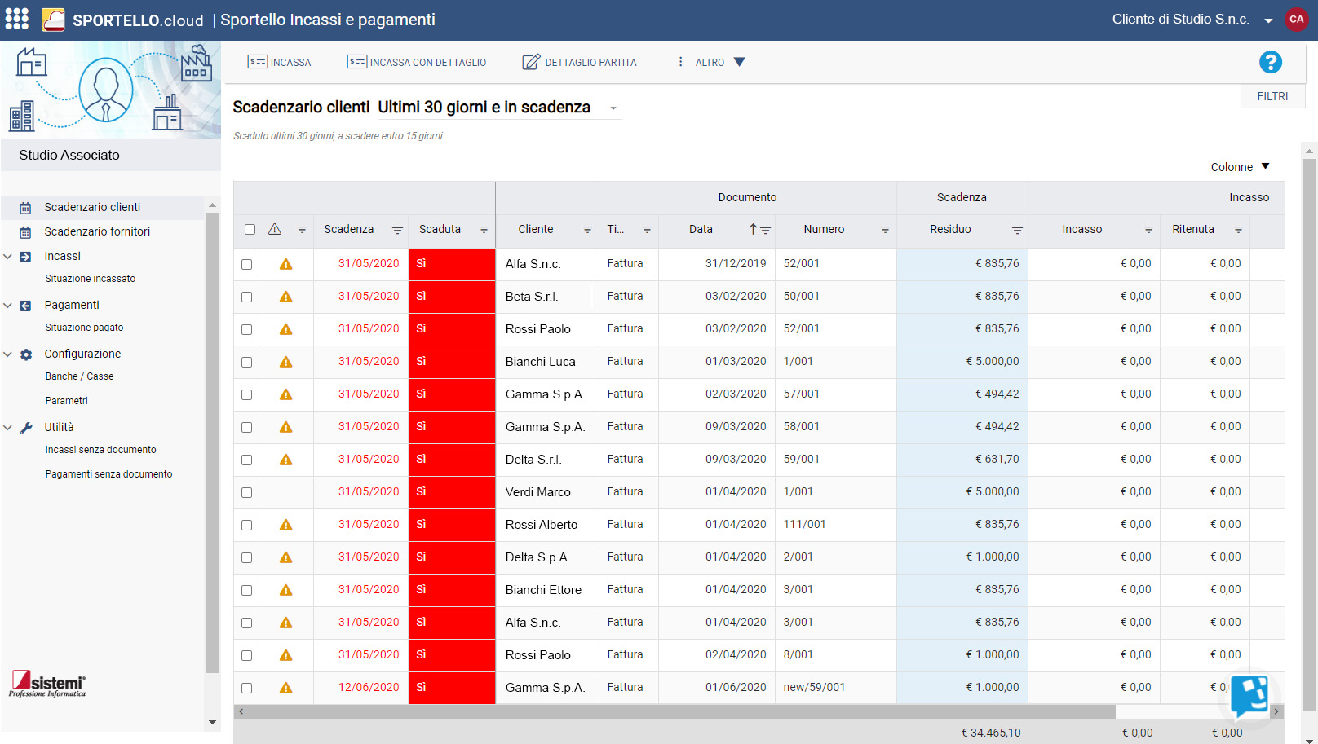Open filter icon of Scadenza column

397,230
